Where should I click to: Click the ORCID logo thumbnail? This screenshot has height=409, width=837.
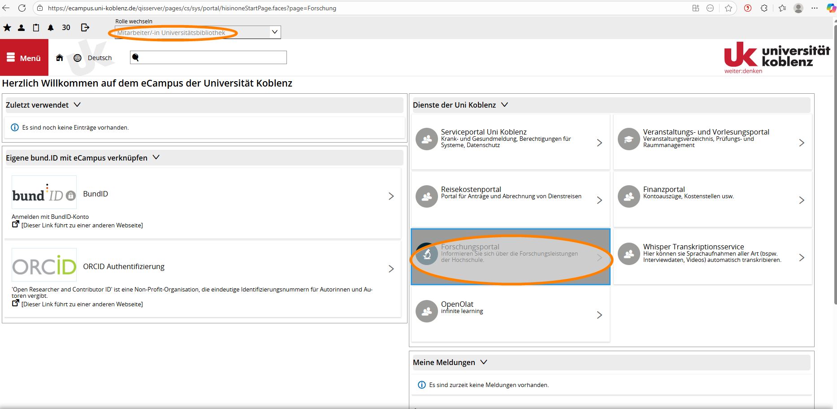[x=44, y=265]
